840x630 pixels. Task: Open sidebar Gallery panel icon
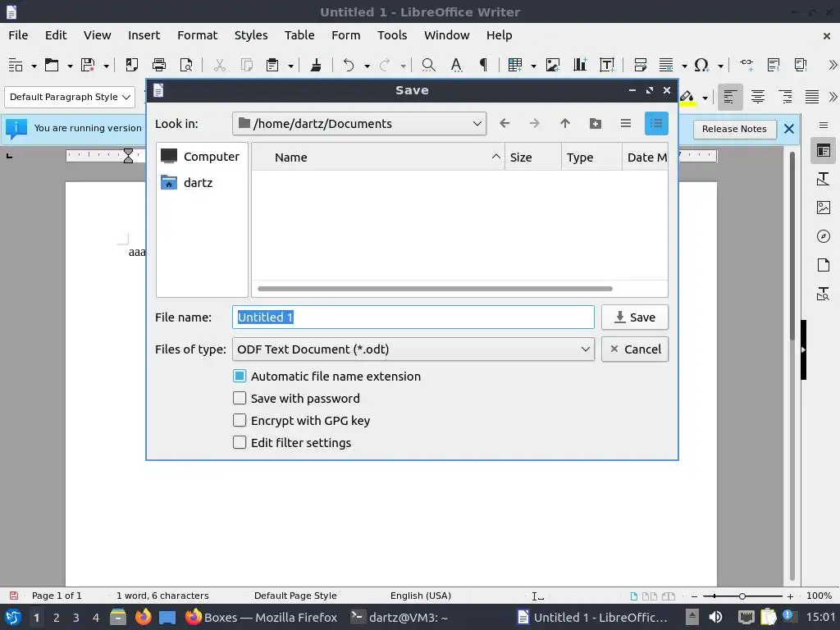(x=824, y=208)
